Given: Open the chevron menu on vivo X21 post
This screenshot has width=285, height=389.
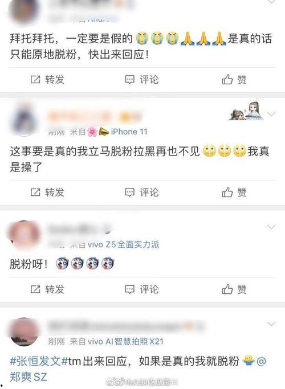Looking at the screenshot, I should point(271,324).
